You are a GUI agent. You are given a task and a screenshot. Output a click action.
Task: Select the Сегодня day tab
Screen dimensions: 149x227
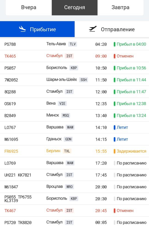point(74,7)
